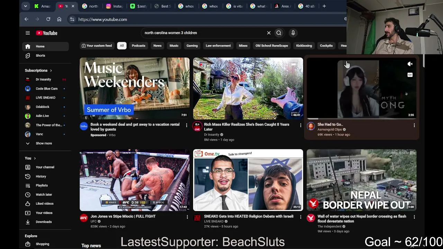
Task: Open Downloads in the sidebar
Action: coord(45,222)
